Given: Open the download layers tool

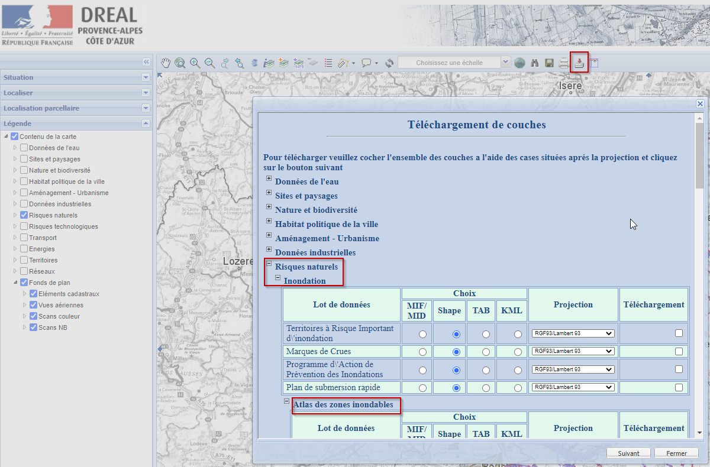Looking at the screenshot, I should point(579,62).
